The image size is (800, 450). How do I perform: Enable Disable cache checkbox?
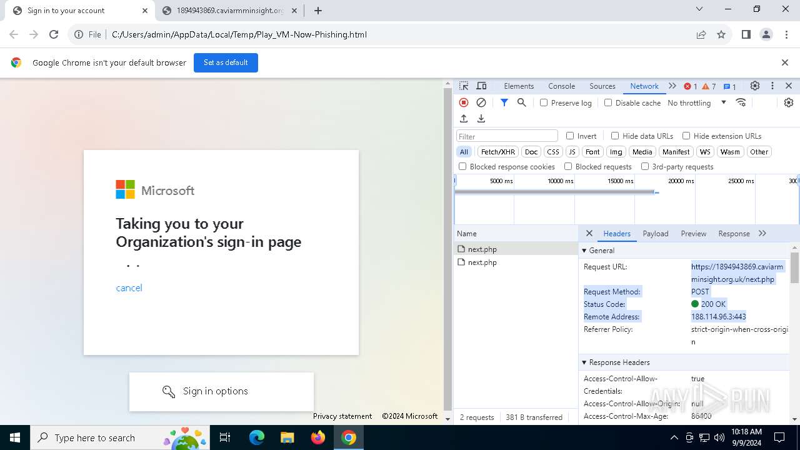[x=608, y=102]
